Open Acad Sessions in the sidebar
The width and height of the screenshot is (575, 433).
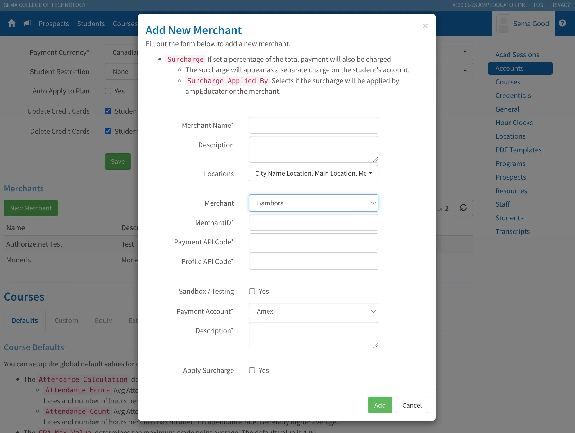click(517, 55)
